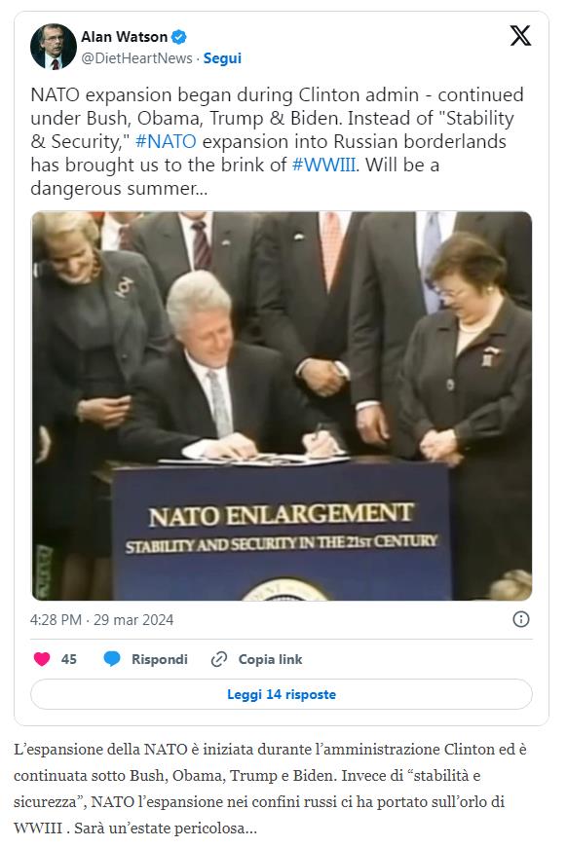Open Alan Watson's profile avatar
567x847 pixels.
tap(54, 47)
